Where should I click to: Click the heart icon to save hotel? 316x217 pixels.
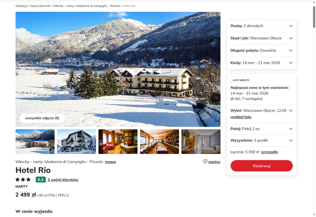pyautogui.click(x=205, y=161)
